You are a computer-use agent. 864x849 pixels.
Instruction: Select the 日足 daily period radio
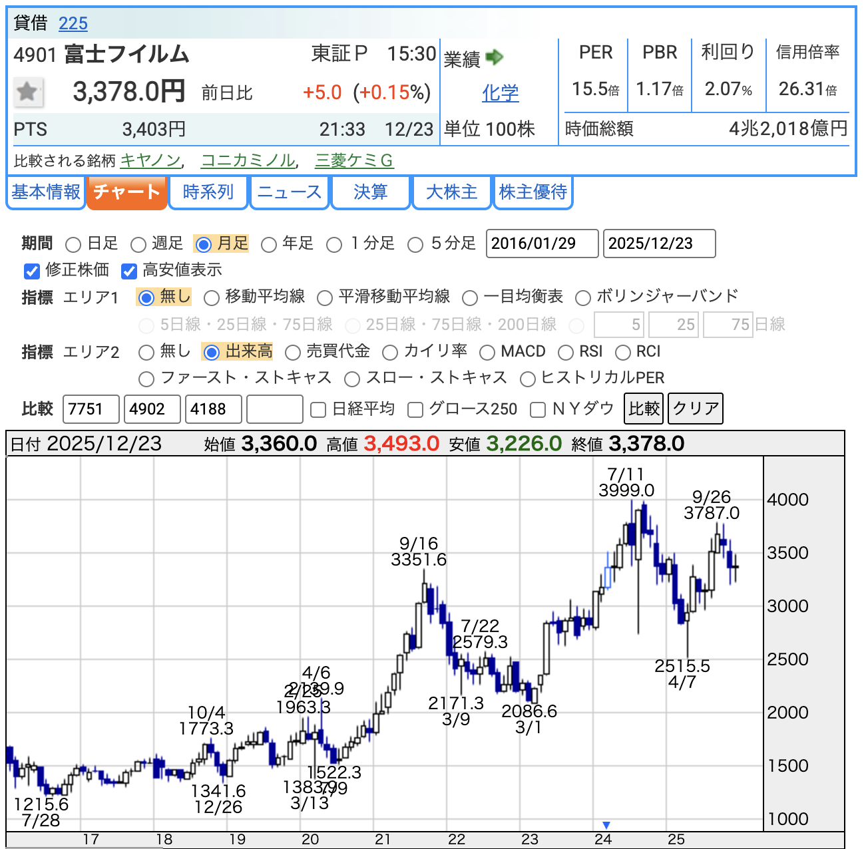coord(74,245)
